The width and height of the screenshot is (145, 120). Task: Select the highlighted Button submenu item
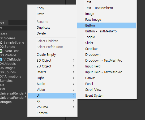(x=106, y=25)
